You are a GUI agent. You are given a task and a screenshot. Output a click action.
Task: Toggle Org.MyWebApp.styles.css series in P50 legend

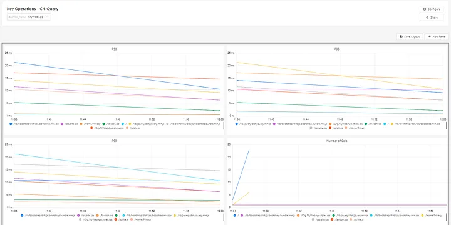[x=106, y=128]
